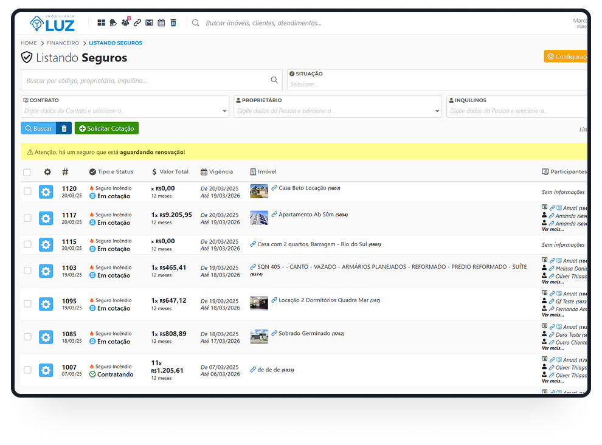Open gear actions for insurance 1120
Image resolution: width=602 pixels, height=445 pixels.
pos(46,192)
